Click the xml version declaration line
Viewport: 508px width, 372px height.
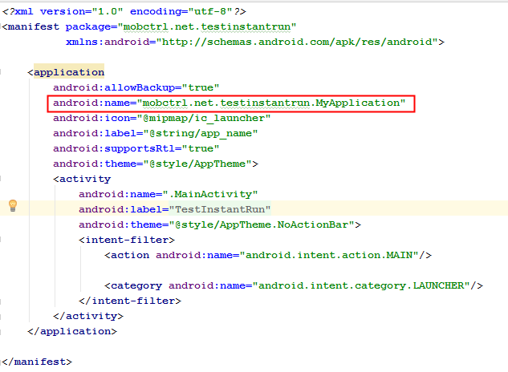[124, 12]
